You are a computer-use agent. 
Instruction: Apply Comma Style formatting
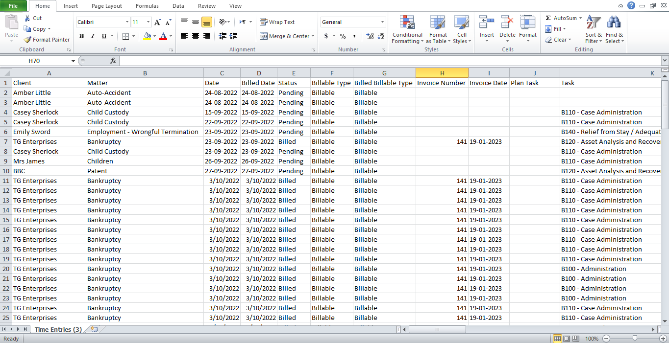[x=354, y=36]
